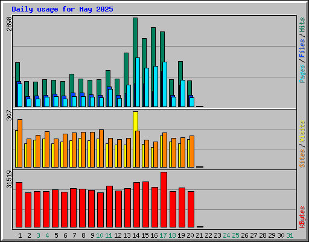Select day 14 on the date axis
The height and width of the screenshot is (242, 309).
click(x=136, y=235)
